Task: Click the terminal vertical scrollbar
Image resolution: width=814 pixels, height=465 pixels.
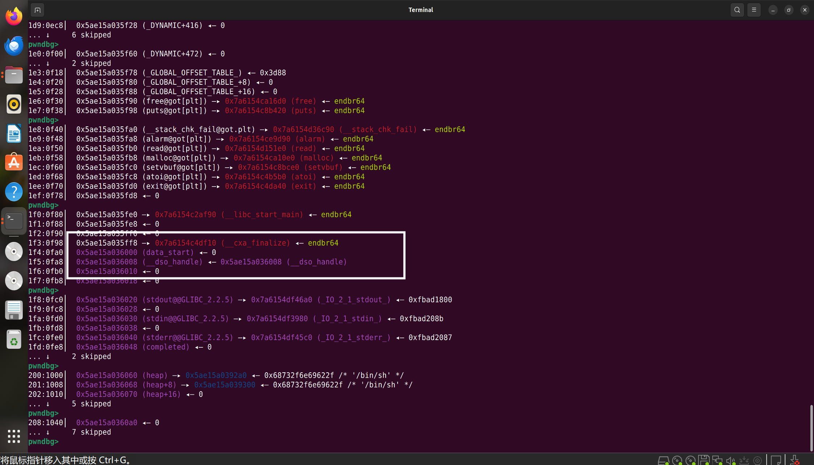Action: pos(811,428)
